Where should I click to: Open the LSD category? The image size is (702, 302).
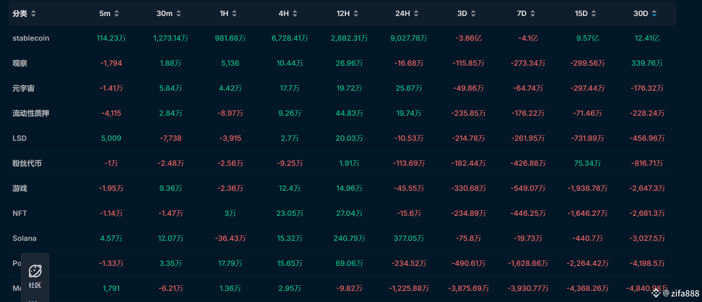pos(19,138)
